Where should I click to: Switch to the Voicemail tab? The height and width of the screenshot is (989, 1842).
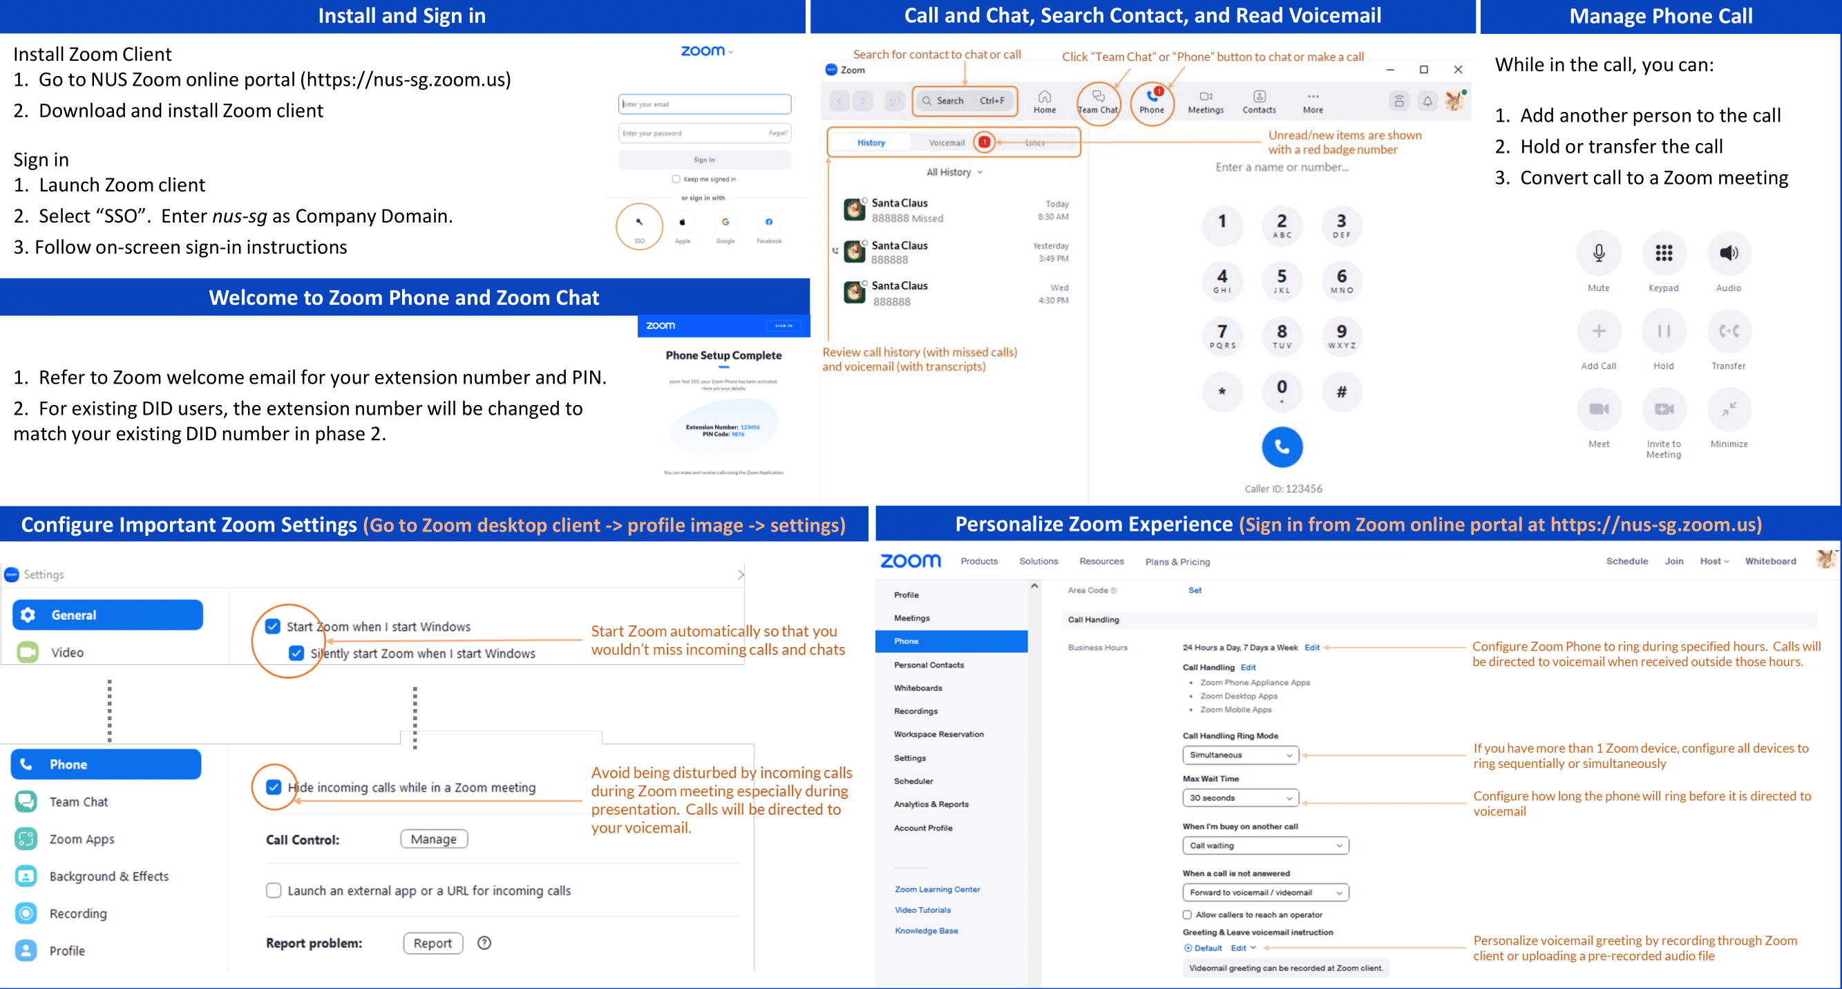point(946,143)
